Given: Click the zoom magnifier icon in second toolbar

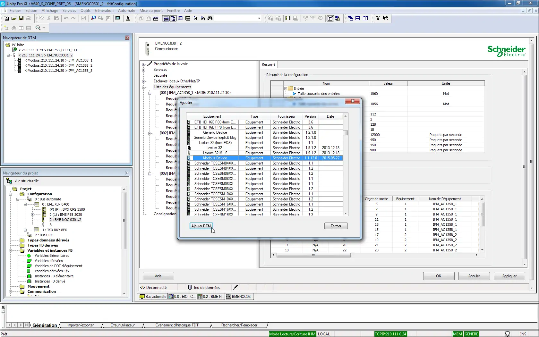Looking at the screenshot, I should point(38,28).
